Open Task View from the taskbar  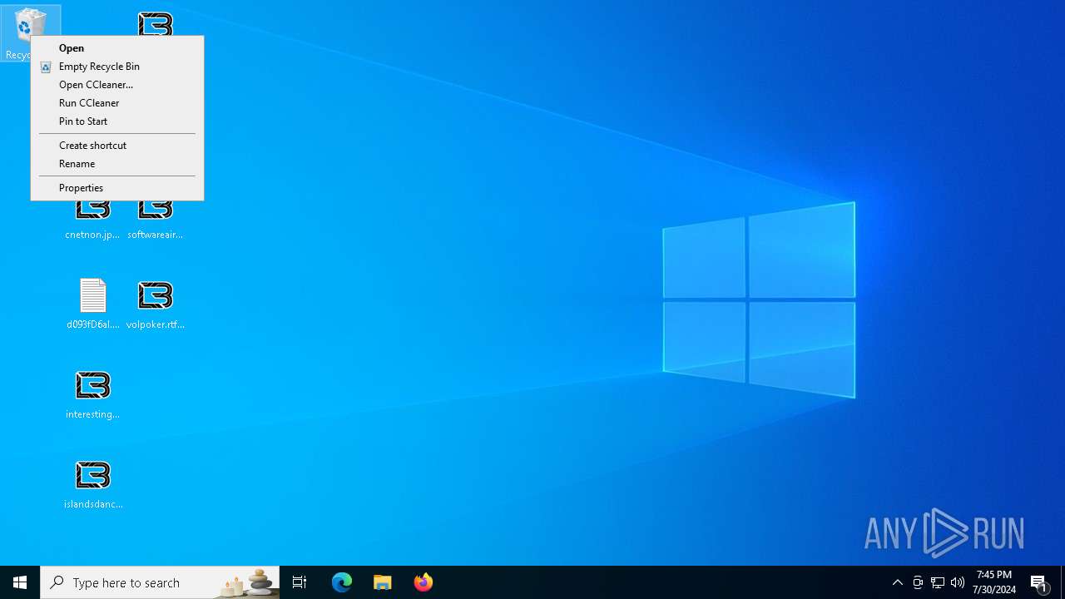tap(300, 582)
